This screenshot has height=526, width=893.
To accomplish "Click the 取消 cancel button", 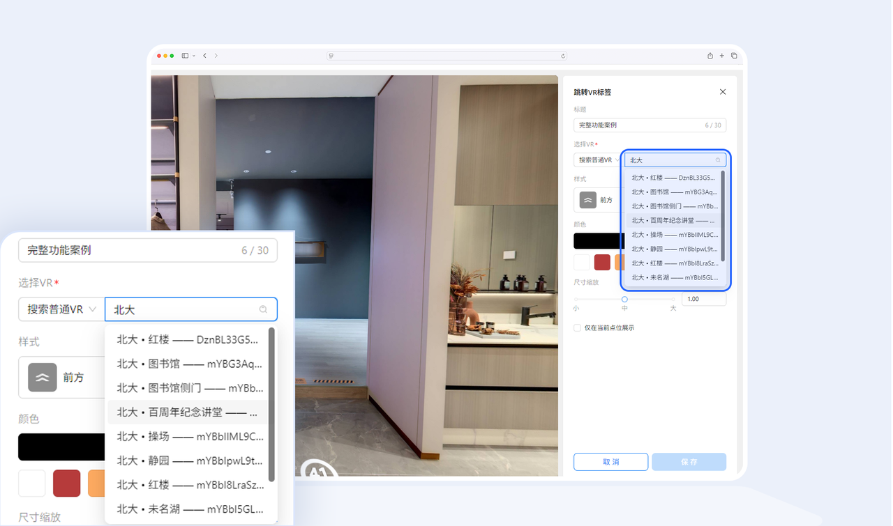I will (x=610, y=461).
